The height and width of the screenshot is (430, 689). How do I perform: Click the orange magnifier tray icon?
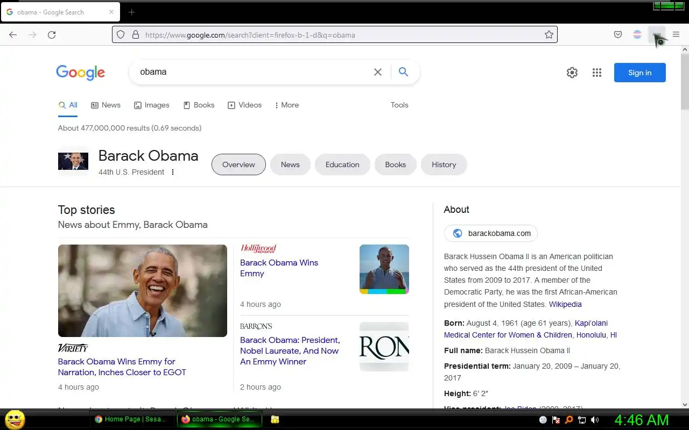(x=569, y=420)
